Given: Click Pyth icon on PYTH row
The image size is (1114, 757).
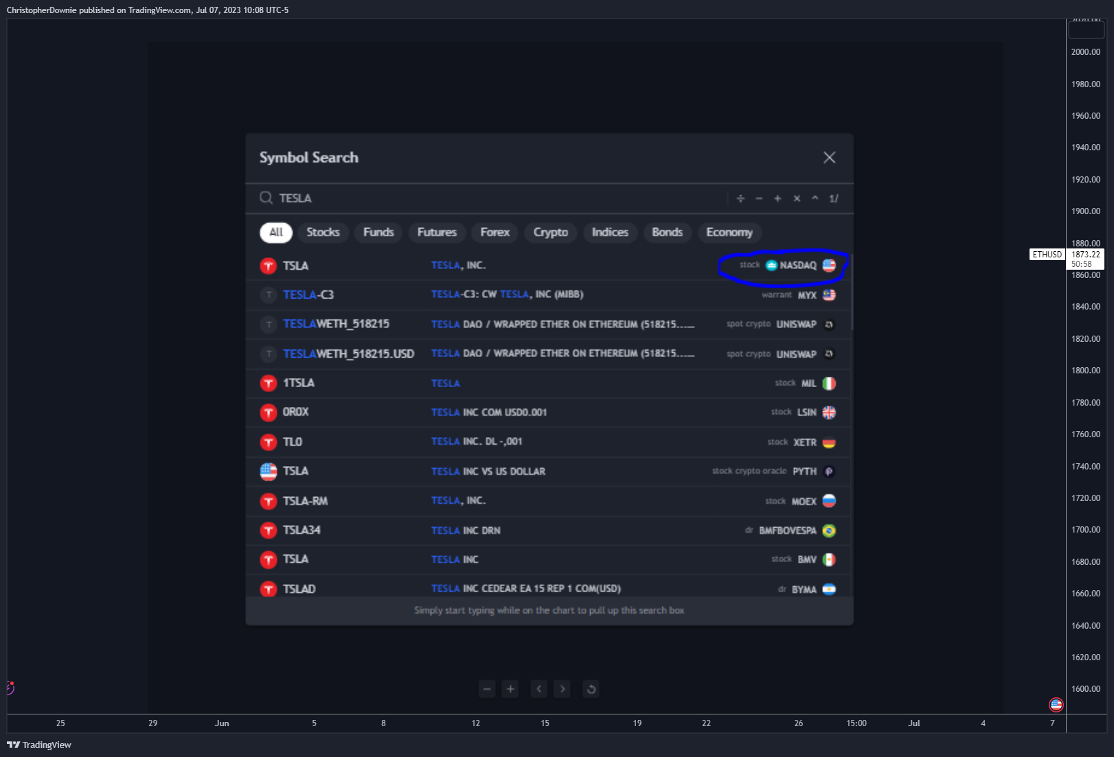Looking at the screenshot, I should [x=829, y=471].
